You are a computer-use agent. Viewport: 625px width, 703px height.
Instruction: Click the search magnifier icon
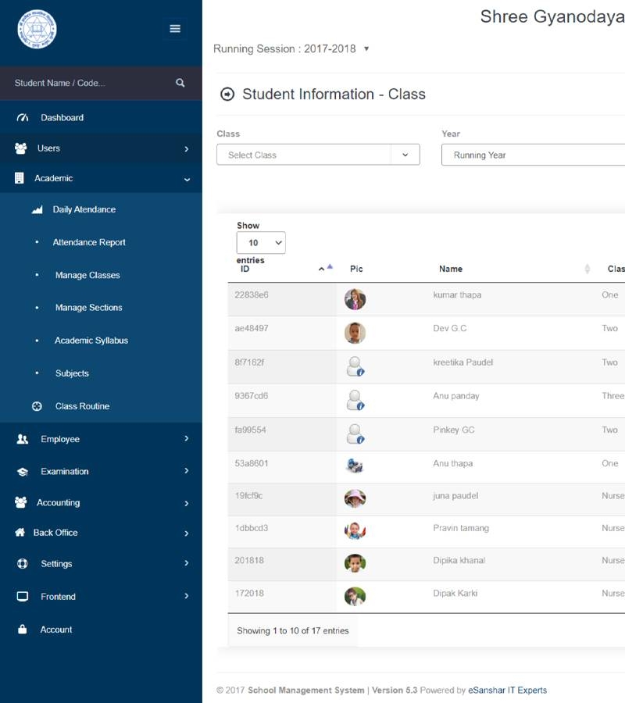click(x=180, y=83)
